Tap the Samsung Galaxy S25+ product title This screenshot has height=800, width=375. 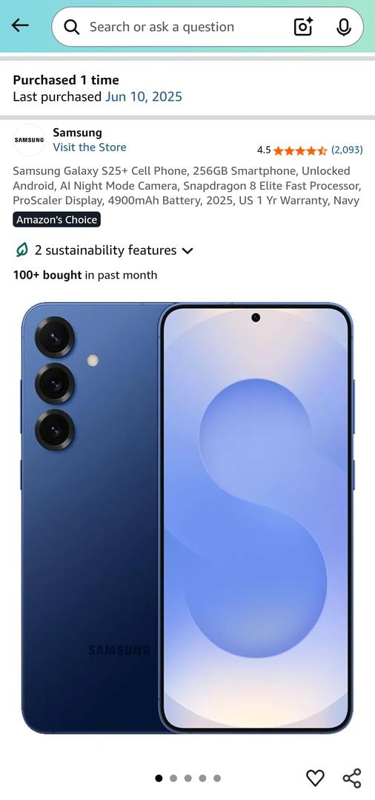pos(187,186)
